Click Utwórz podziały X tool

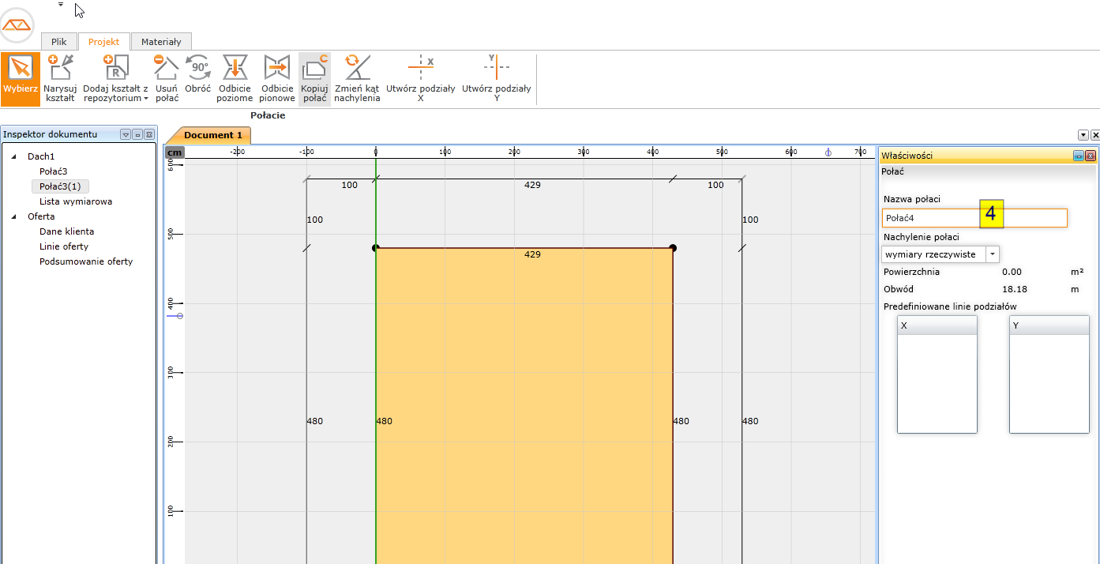(x=420, y=79)
